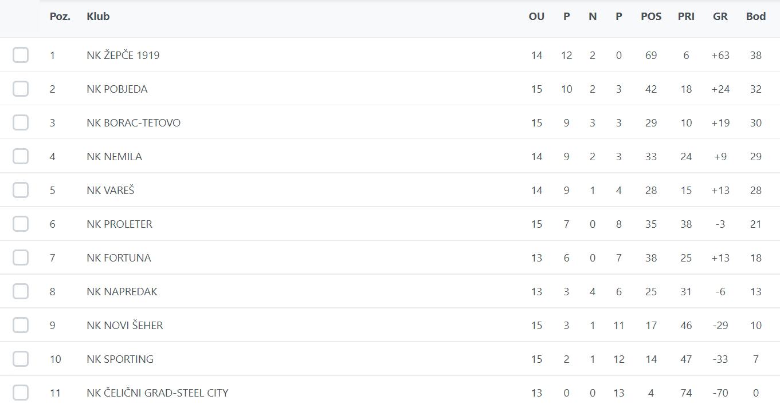This screenshot has height=408, width=780.
Task: Check NK ČELIČNI GRAD-STEEL CITY checkbox
Action: (21, 393)
